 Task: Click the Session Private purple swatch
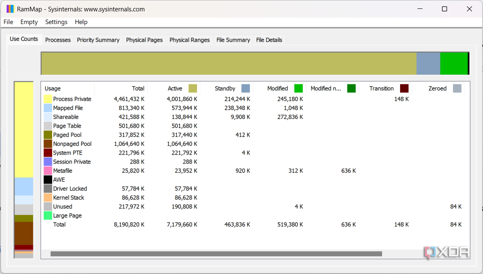coord(48,161)
